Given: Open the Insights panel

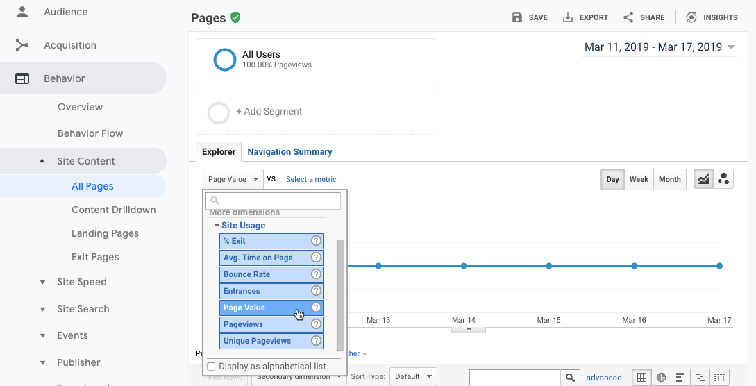Looking at the screenshot, I should (712, 17).
